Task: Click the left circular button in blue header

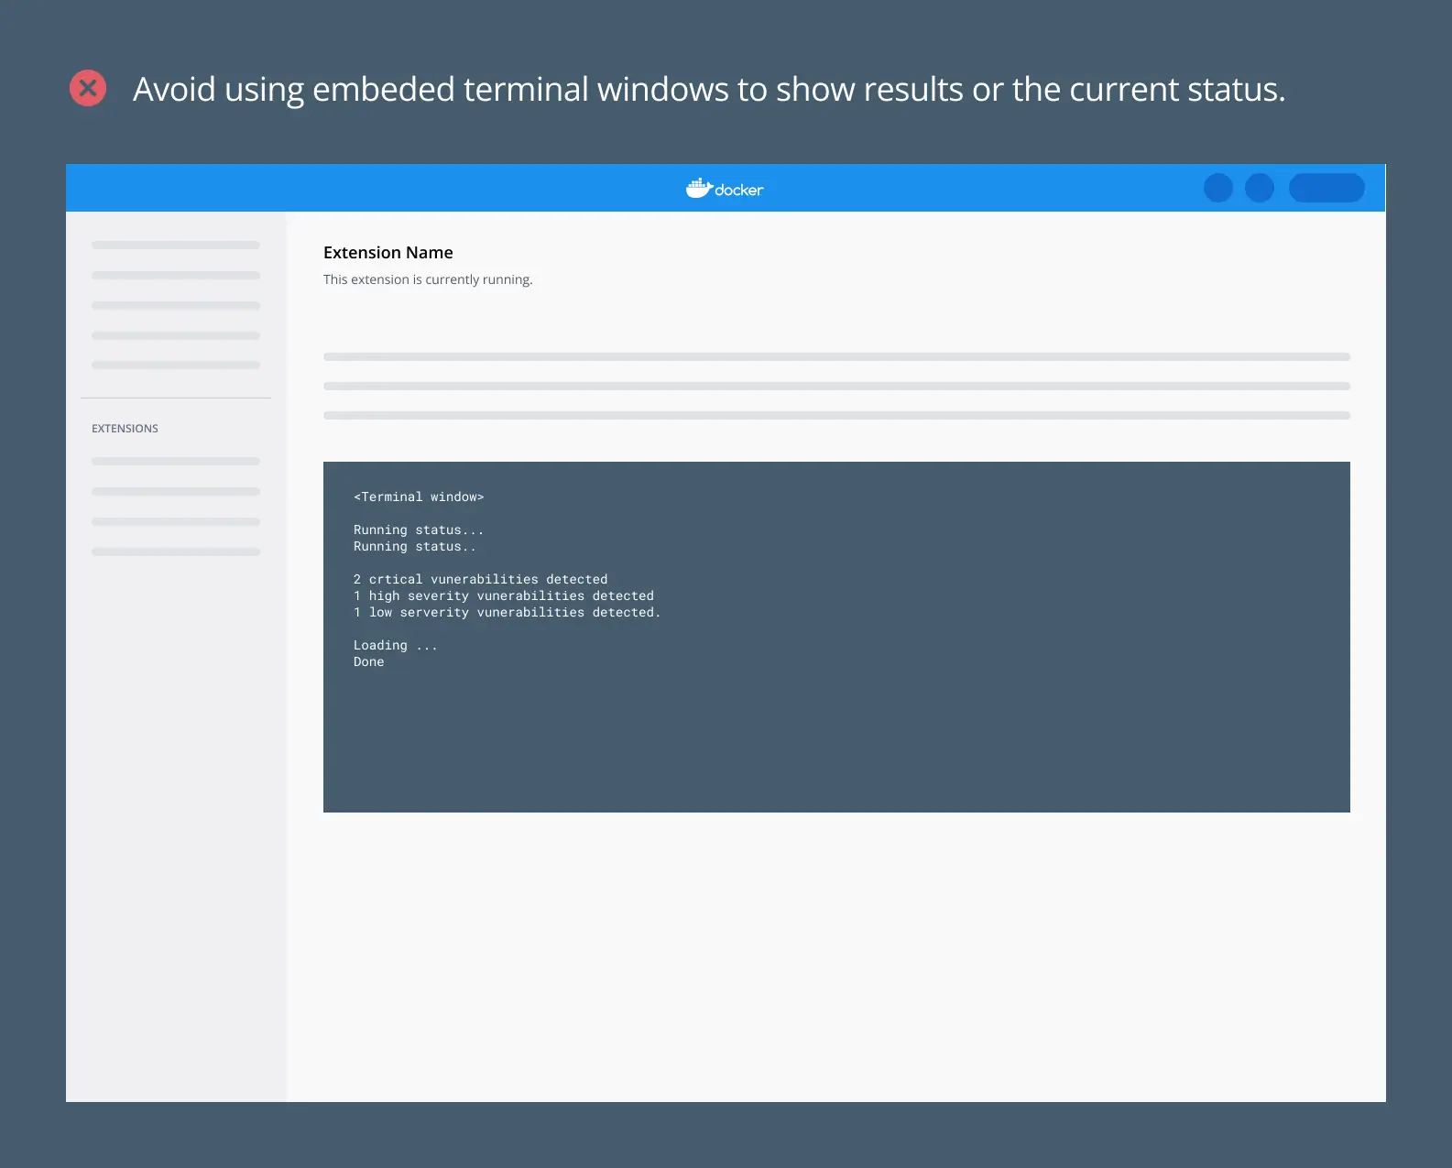Action: 1217,188
